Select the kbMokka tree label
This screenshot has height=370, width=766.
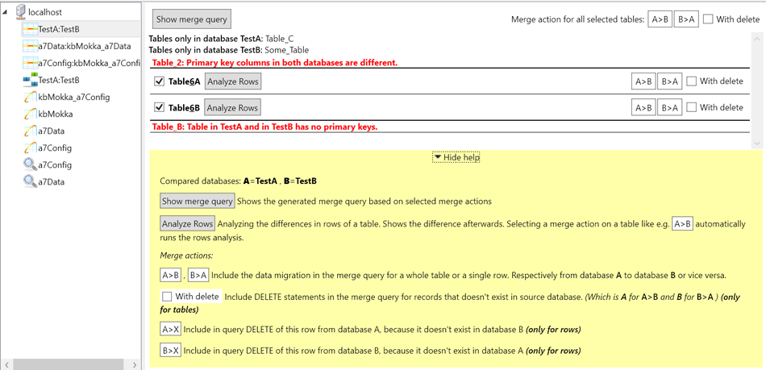pyautogui.click(x=55, y=114)
